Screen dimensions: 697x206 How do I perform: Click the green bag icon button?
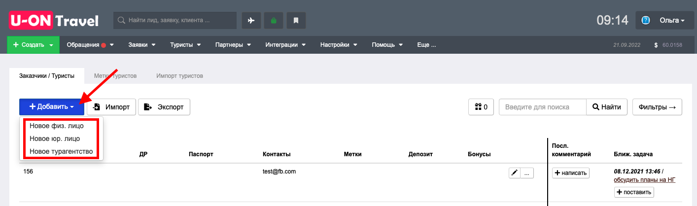[274, 20]
